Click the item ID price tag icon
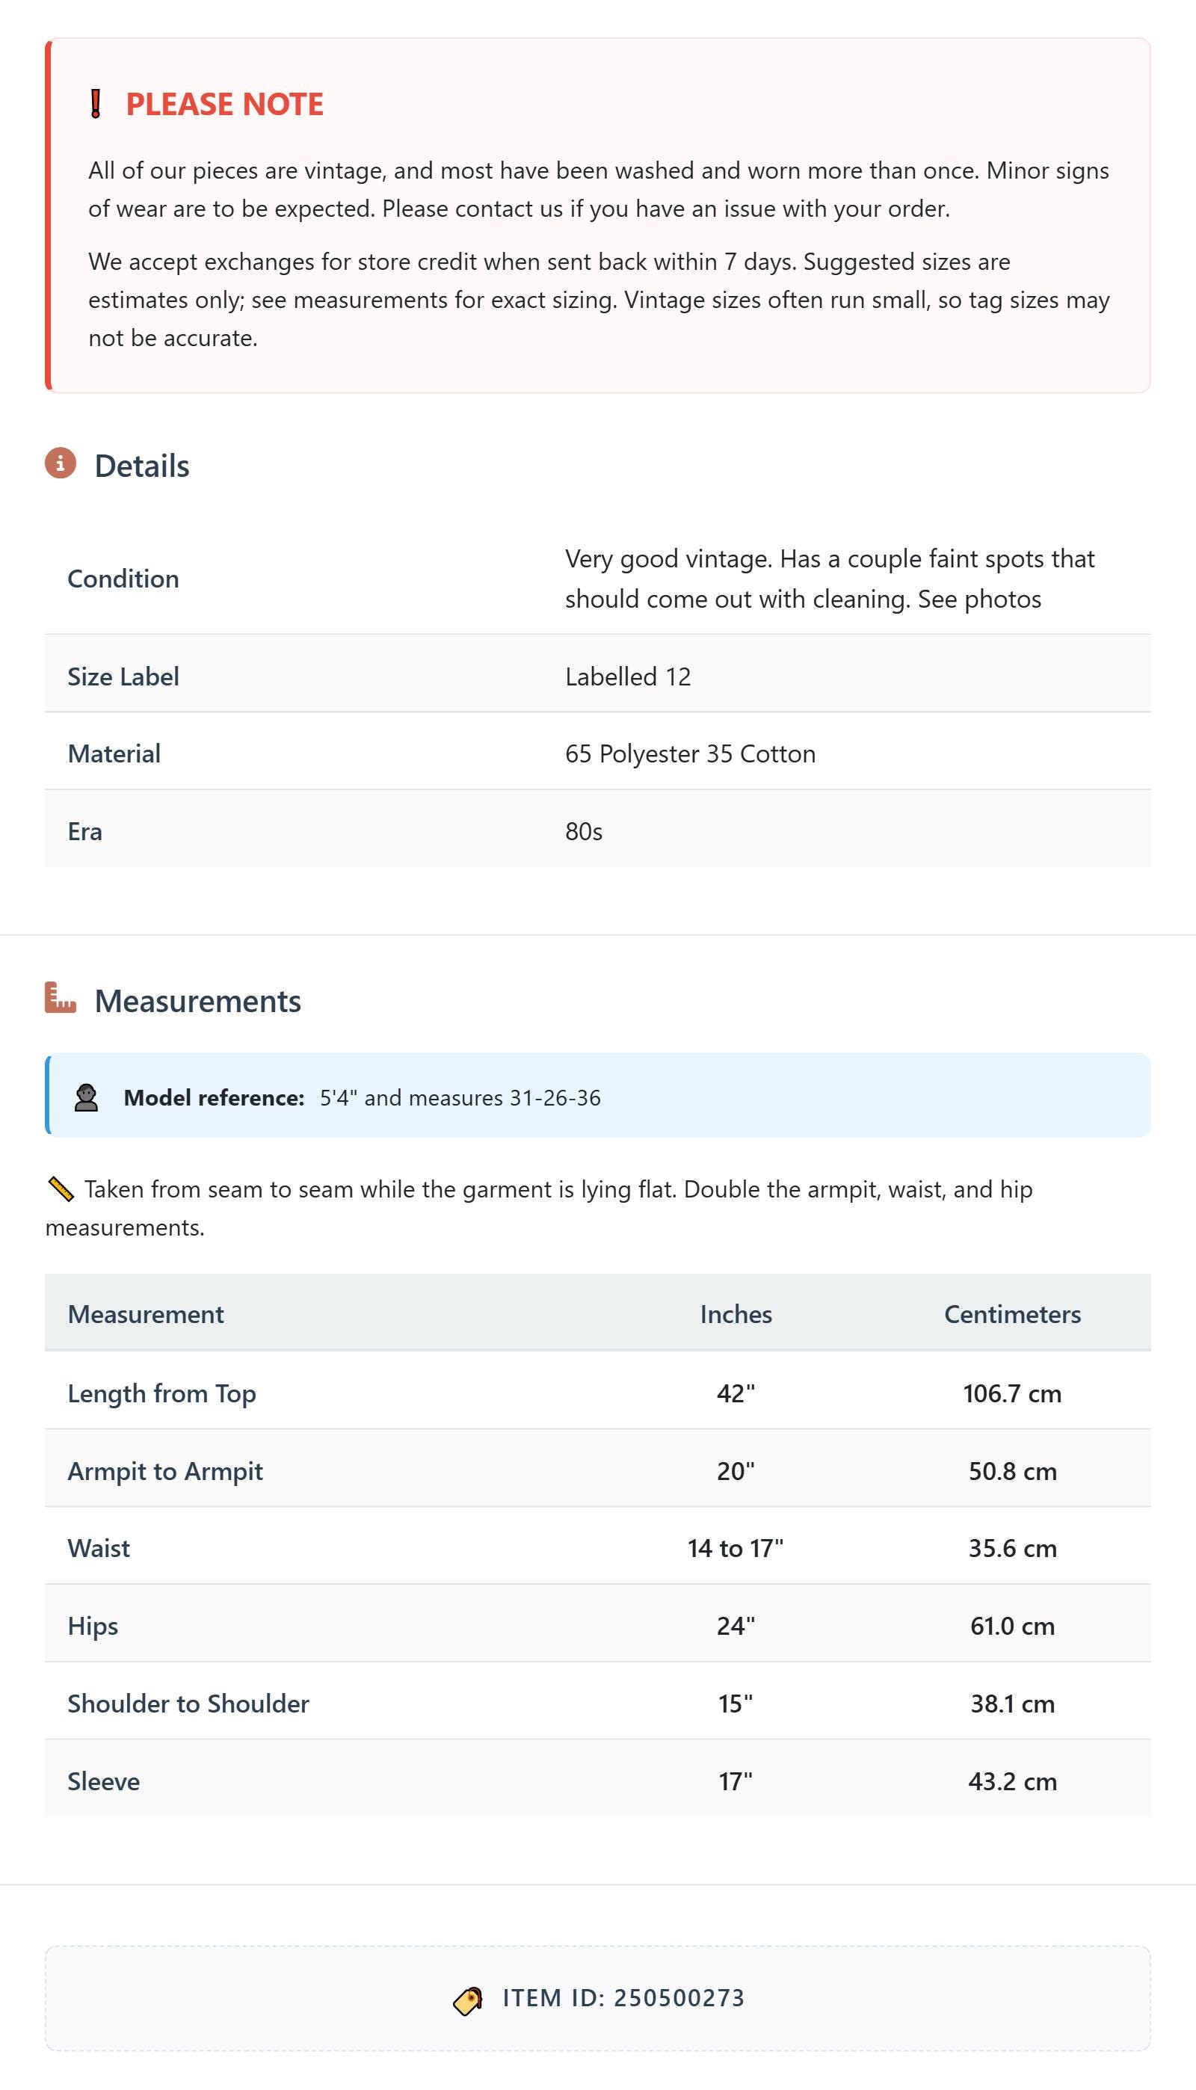Screen dimensions: 1196x2090 pos(468,2000)
